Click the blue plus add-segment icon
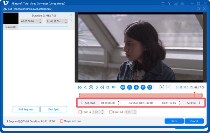The width and height of the screenshot is (210, 133). pyautogui.click(x=136, y=87)
